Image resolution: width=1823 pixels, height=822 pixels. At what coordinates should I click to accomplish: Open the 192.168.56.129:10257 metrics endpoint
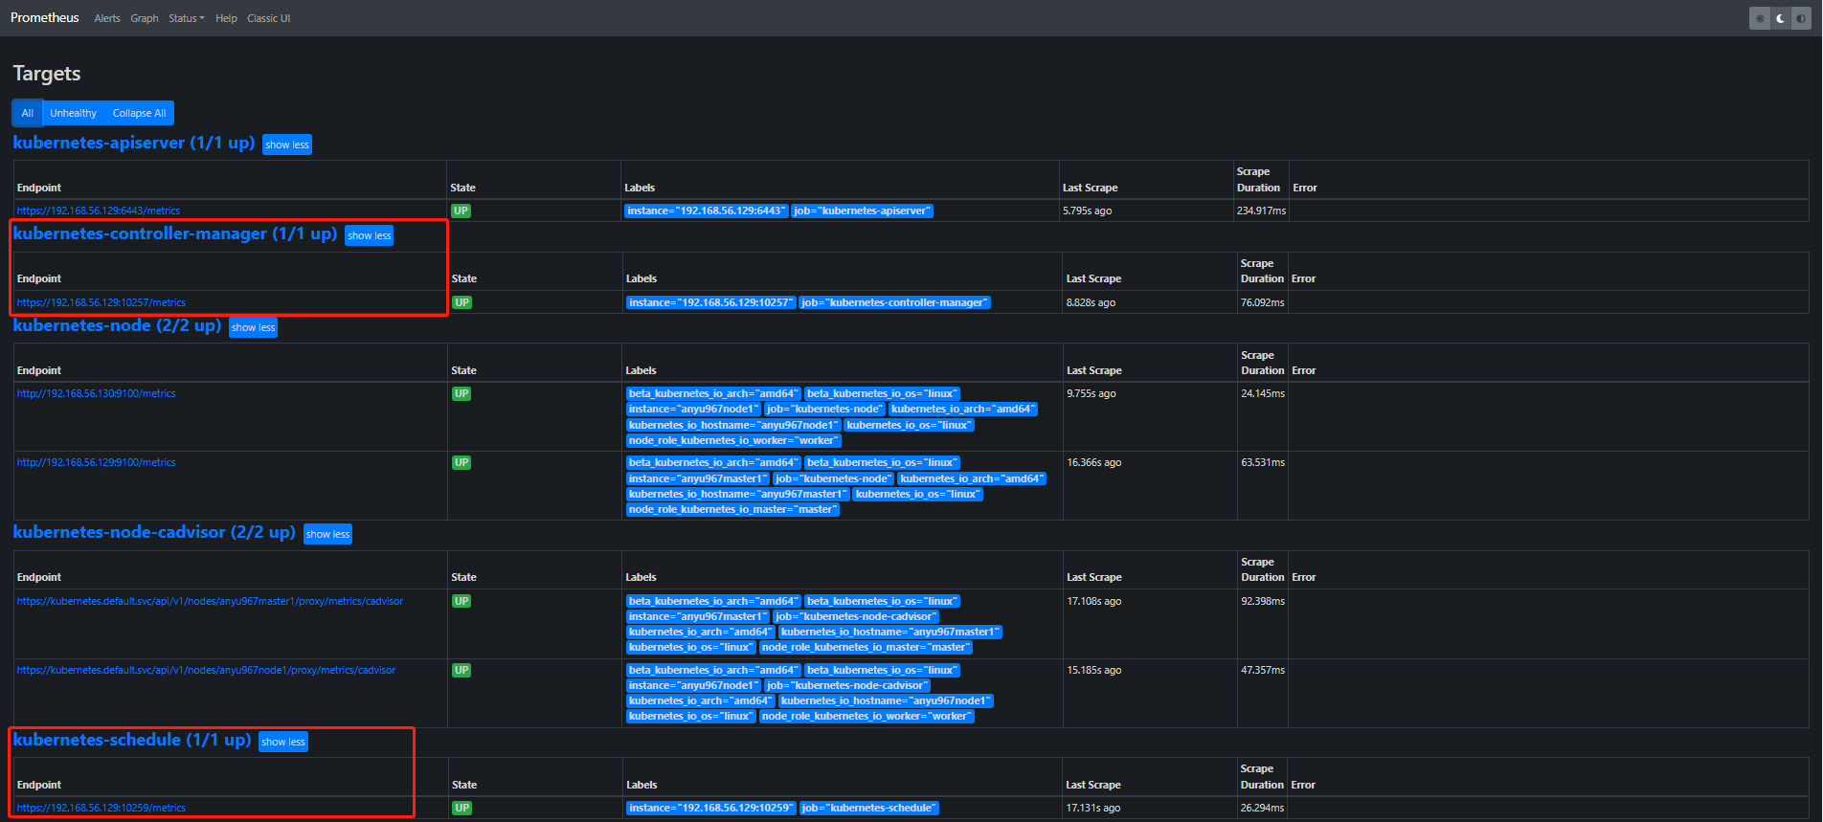(101, 302)
